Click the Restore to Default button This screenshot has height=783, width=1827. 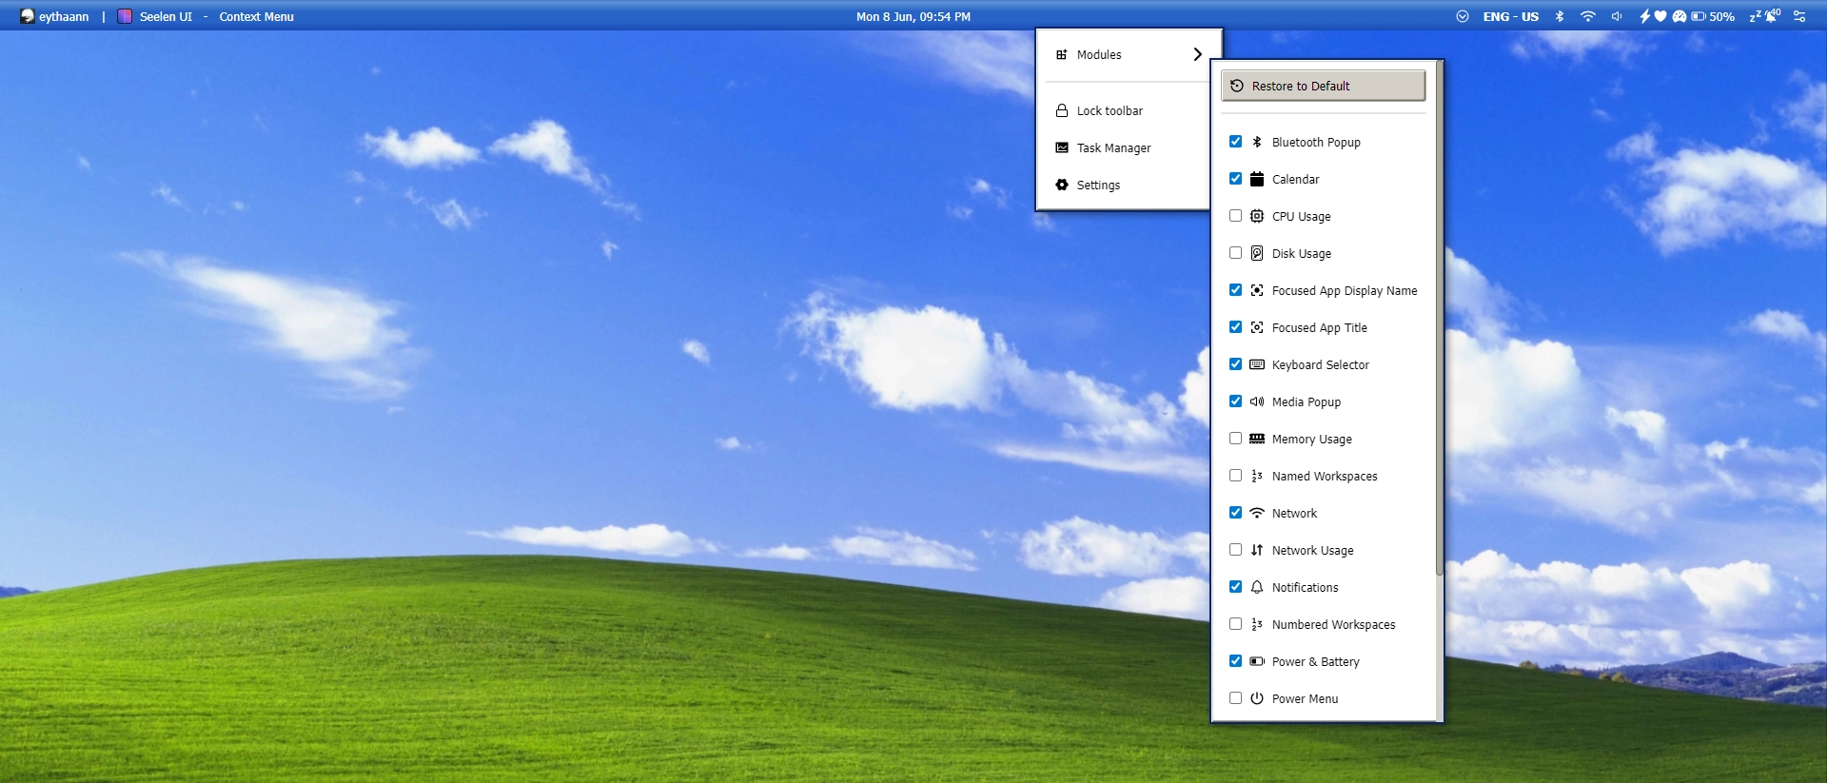(x=1324, y=86)
